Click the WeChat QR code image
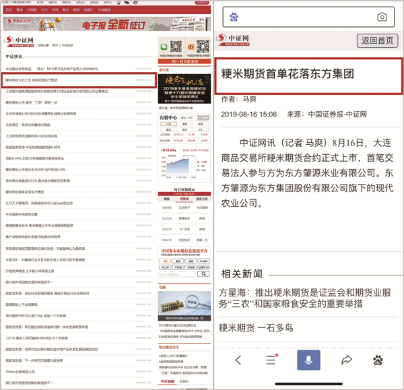Viewport: 404px width, 390px height. click(176, 46)
